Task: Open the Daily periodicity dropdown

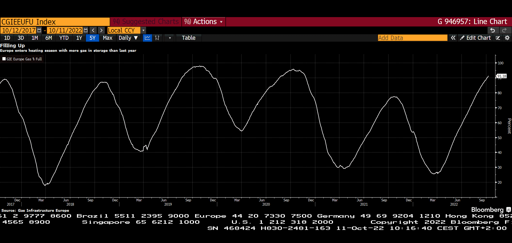Action: pos(128,38)
